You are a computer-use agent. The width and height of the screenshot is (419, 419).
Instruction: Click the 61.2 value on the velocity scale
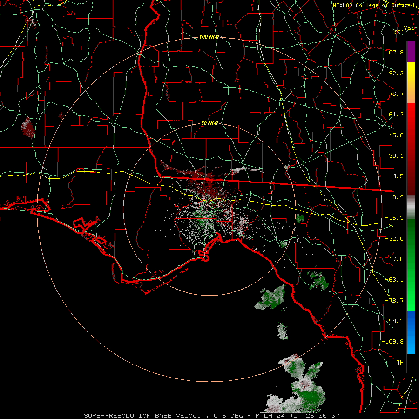[396, 115]
